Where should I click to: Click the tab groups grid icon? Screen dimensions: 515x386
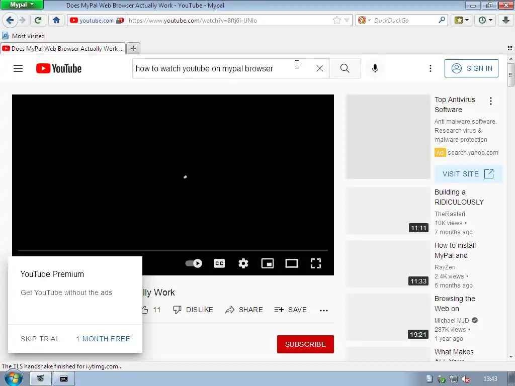click(510, 48)
